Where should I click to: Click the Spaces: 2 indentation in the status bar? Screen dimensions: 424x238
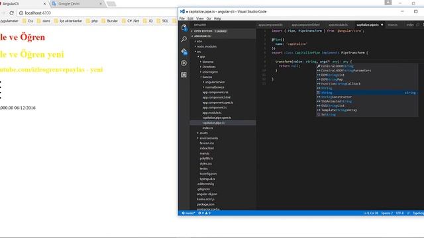click(x=387, y=213)
